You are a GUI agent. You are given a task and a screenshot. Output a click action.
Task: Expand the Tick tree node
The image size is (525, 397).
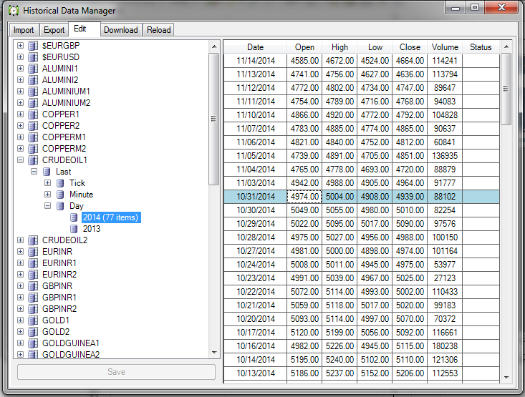click(x=48, y=183)
